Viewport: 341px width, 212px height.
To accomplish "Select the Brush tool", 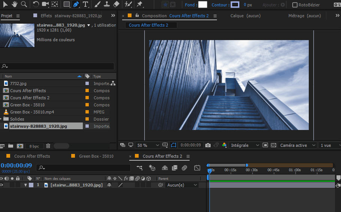I will (x=97, y=4).
